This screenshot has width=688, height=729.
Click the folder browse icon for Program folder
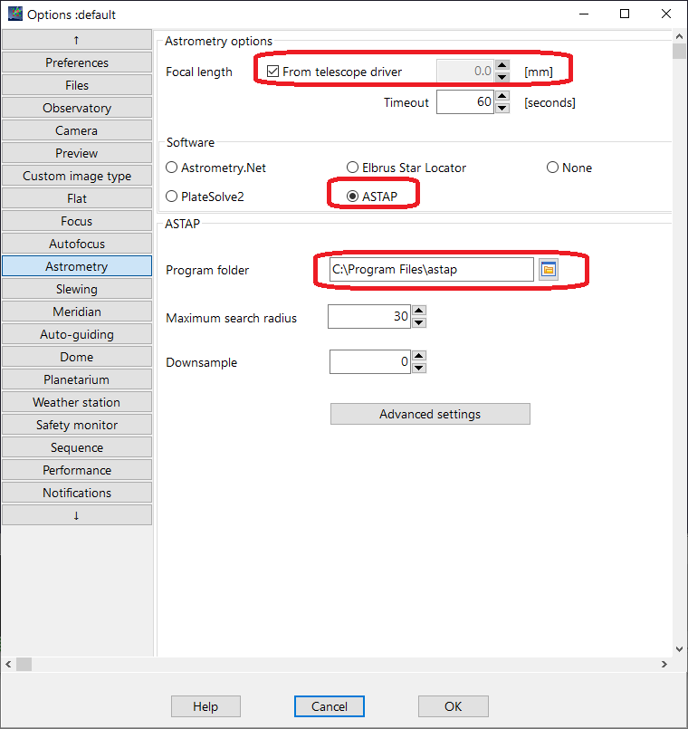click(548, 270)
